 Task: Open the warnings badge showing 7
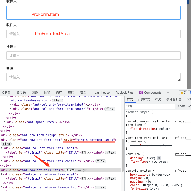click(183, 93)
